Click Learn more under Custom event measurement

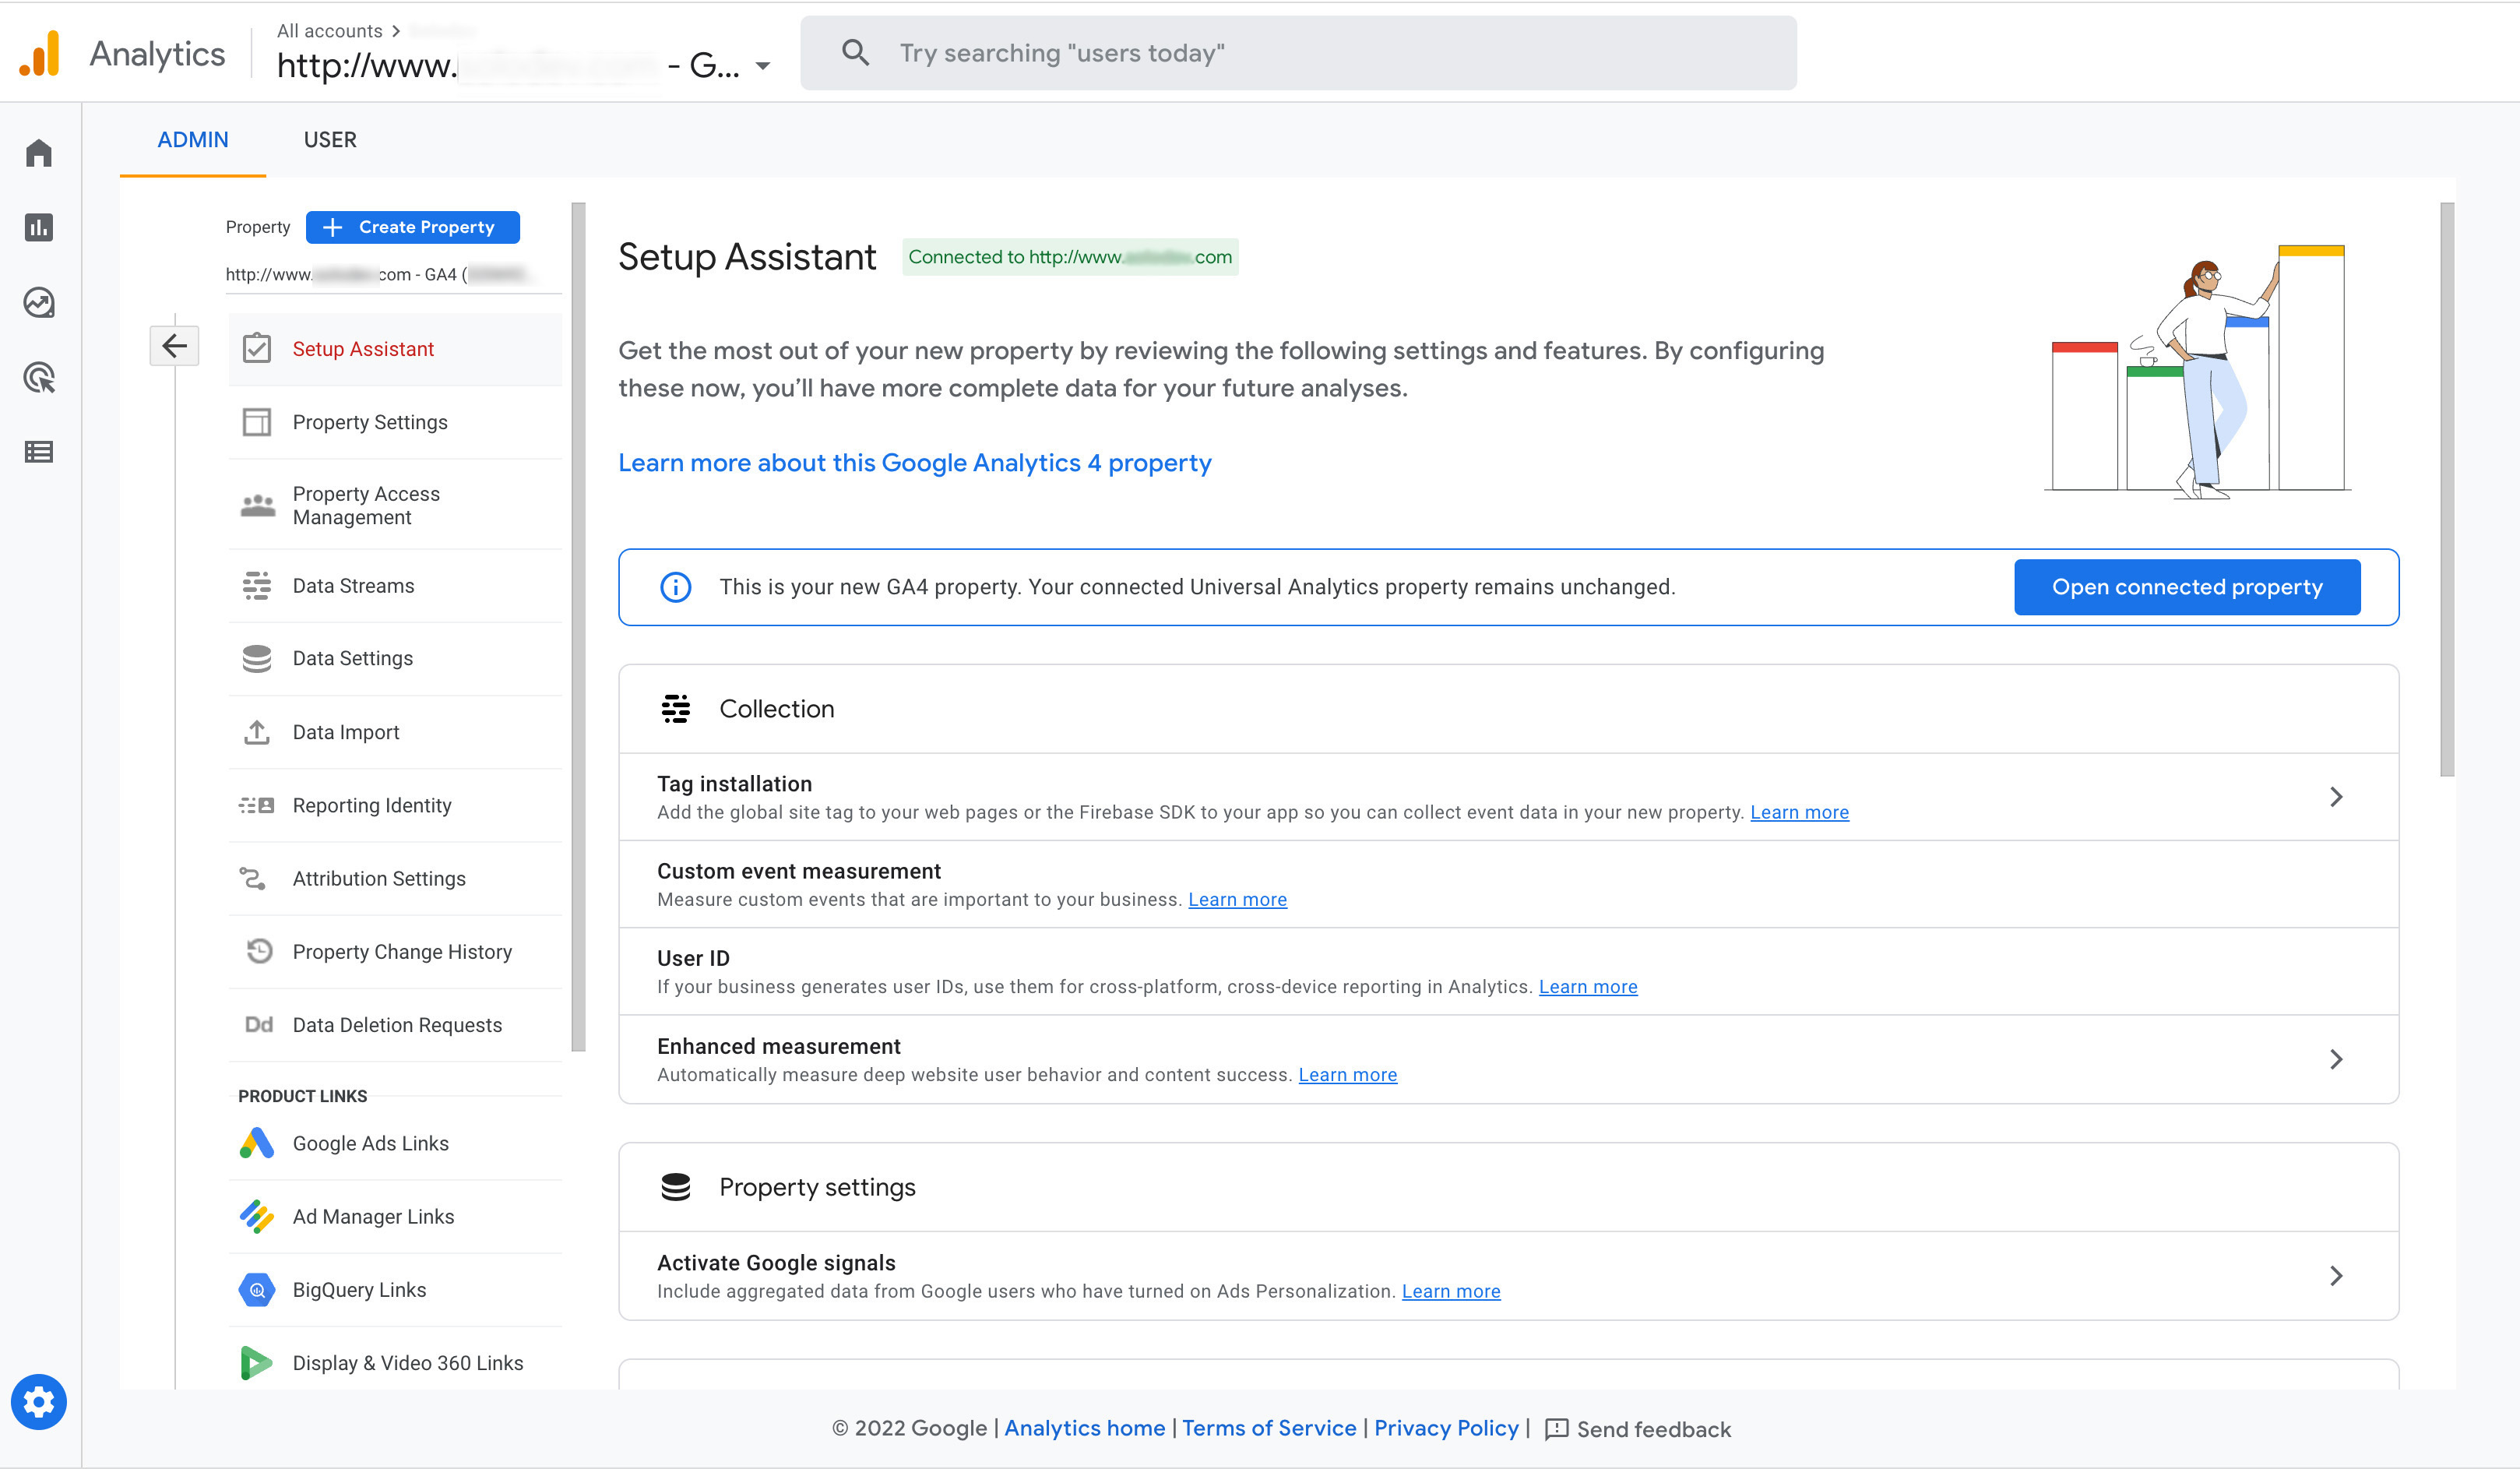pyautogui.click(x=1237, y=899)
